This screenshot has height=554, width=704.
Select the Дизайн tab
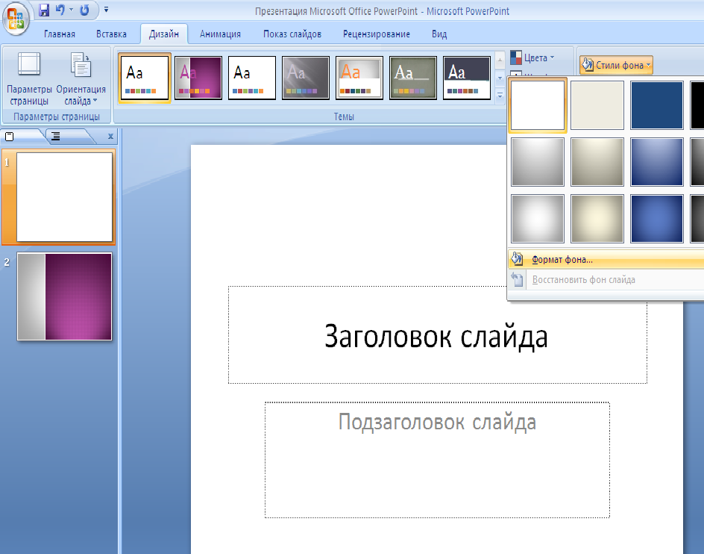[164, 34]
